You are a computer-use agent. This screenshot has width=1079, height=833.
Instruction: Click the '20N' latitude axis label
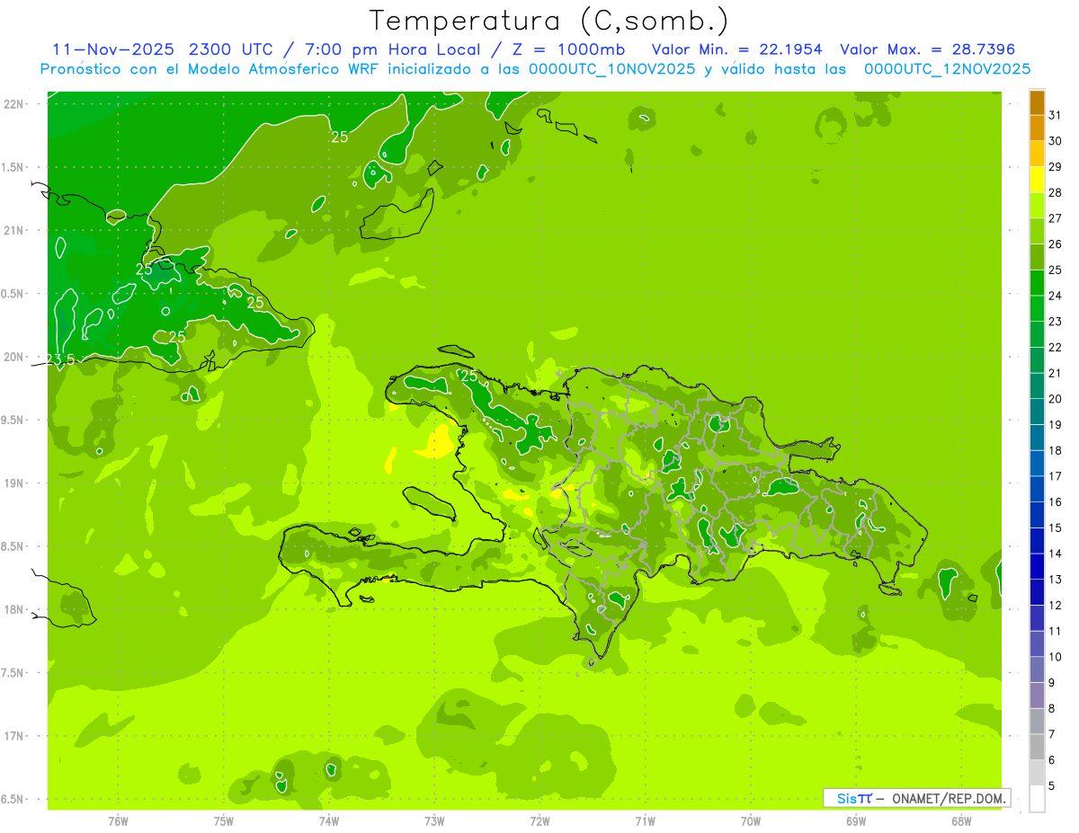coord(14,357)
